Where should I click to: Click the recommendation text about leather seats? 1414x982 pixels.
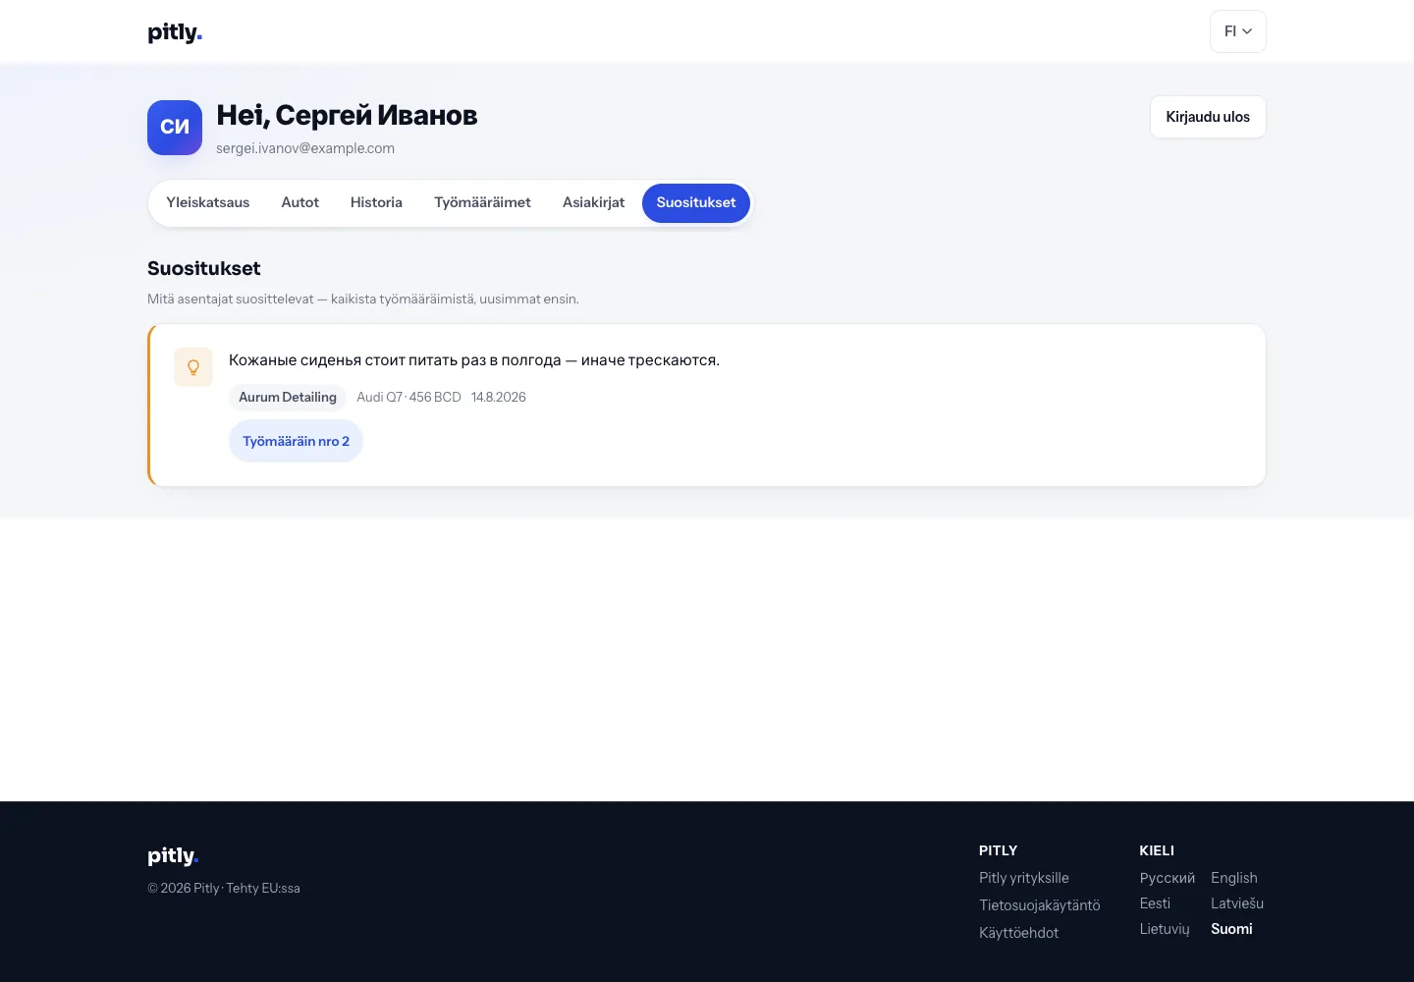[x=474, y=360]
